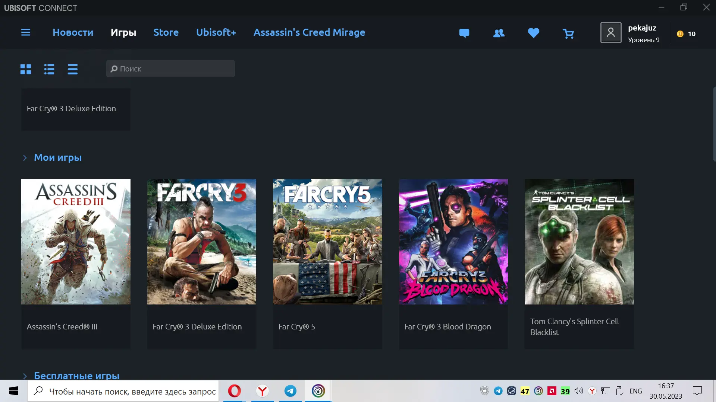Screen dimensions: 716x402
Task: Click the tray icon showing 47
Action: coord(525,391)
